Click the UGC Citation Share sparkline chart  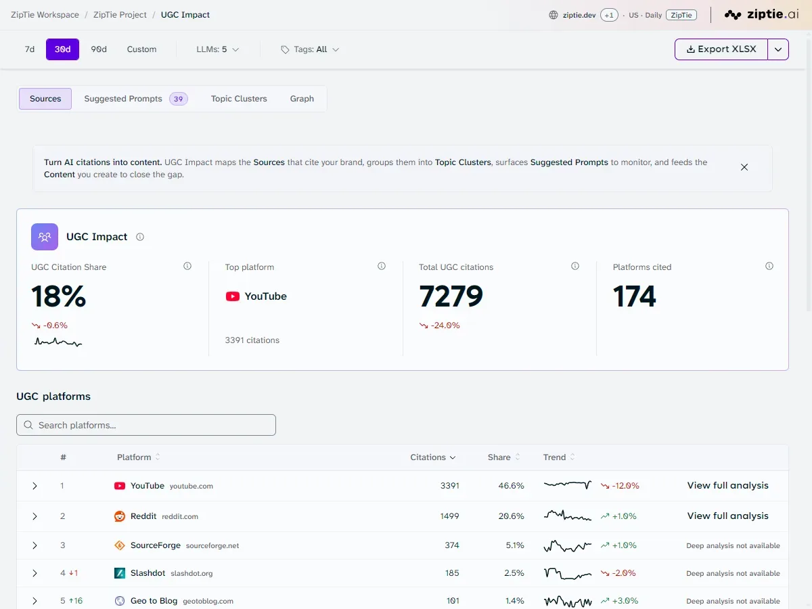coord(58,342)
